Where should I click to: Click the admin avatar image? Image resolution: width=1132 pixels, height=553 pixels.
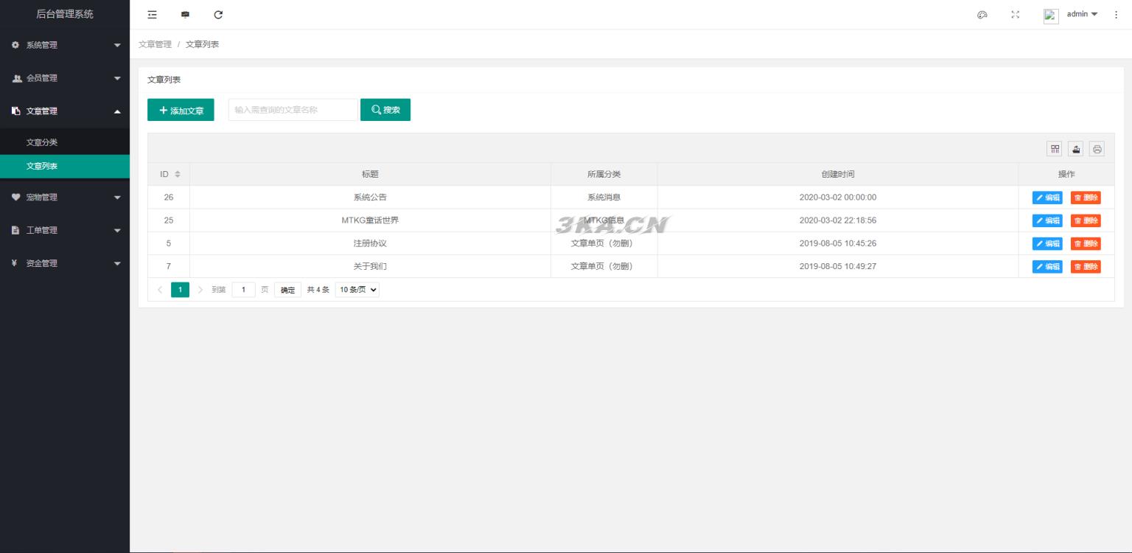(x=1052, y=16)
